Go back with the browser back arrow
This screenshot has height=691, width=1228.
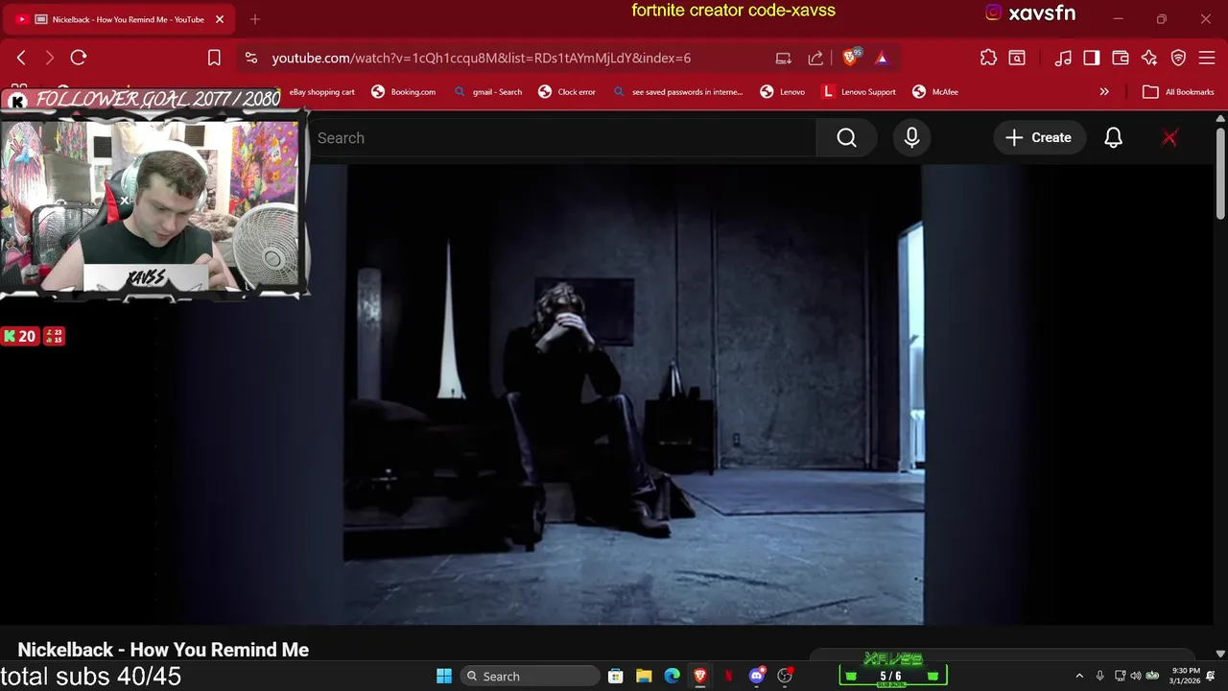tap(21, 58)
